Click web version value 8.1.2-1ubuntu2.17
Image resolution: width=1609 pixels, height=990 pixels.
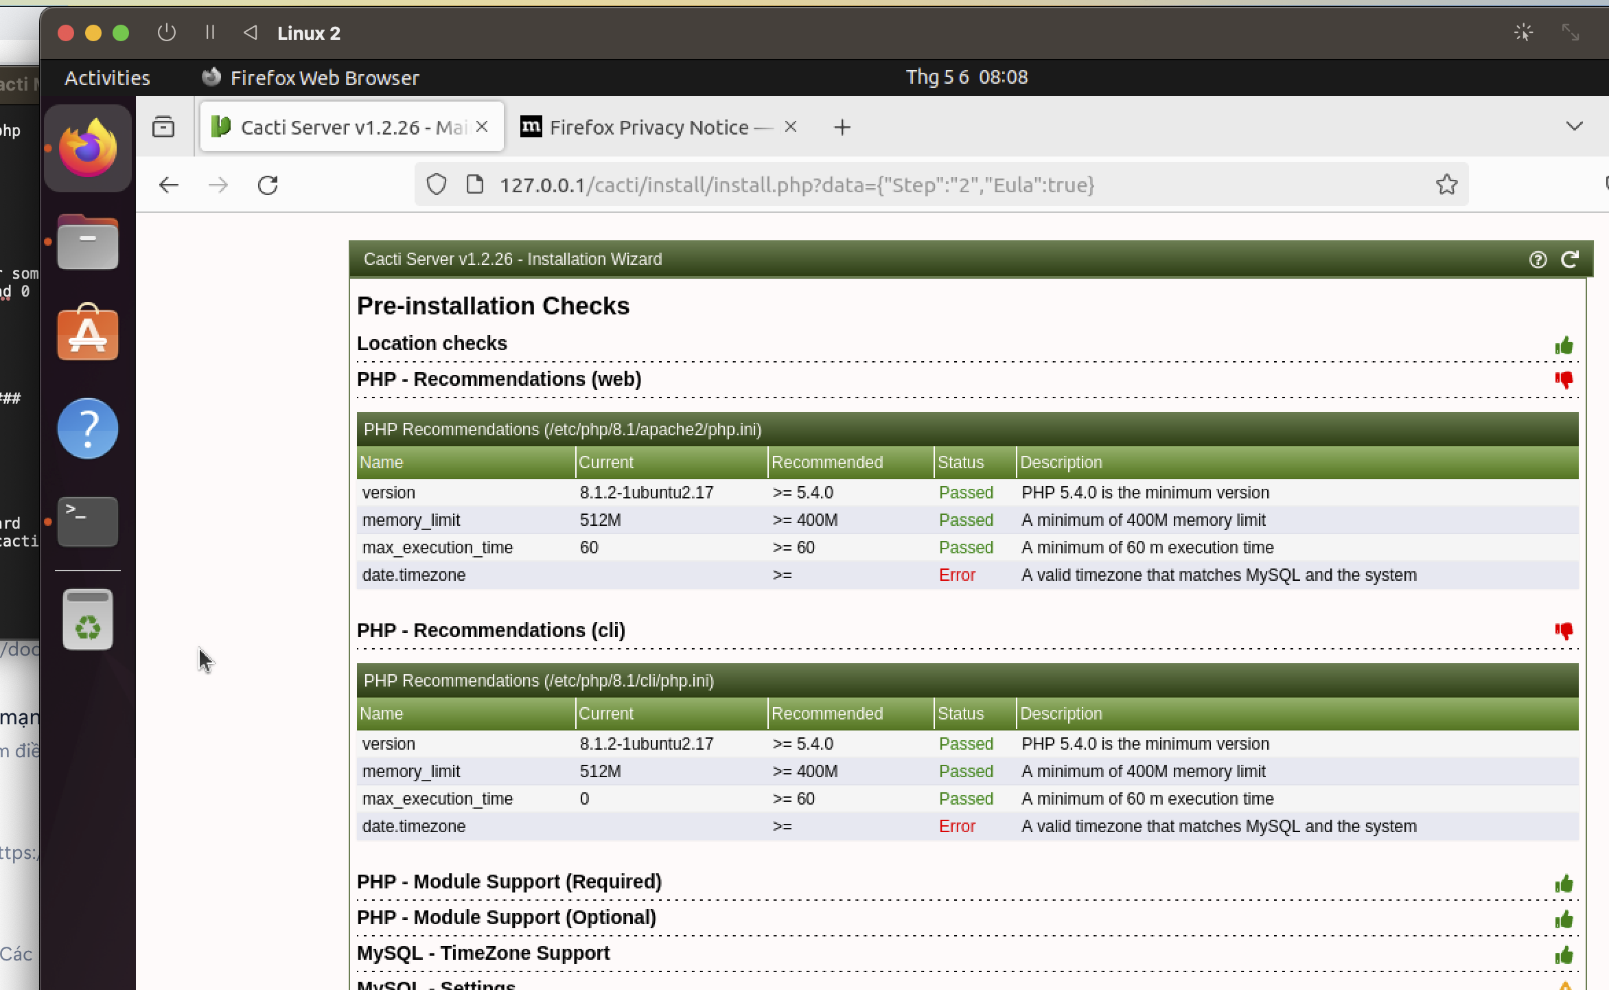pyautogui.click(x=647, y=492)
